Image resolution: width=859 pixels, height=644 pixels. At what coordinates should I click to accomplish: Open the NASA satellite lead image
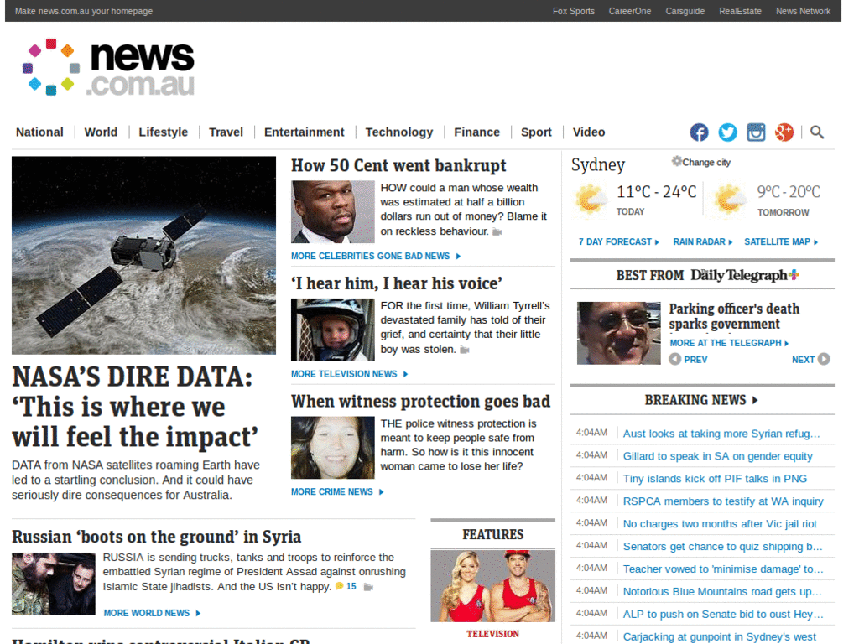click(x=143, y=255)
